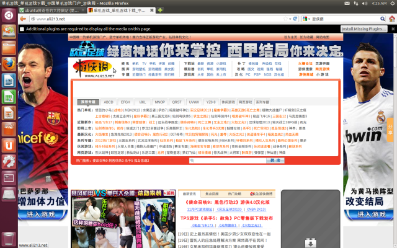The height and width of the screenshot is (248, 397).
Task: Reload page with refresh icon
Action: [295, 19]
